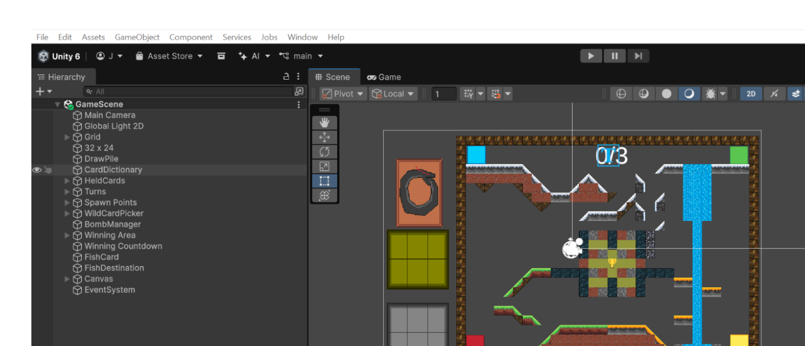Pause the game with the Pause button
This screenshot has height=346, width=805.
click(x=614, y=56)
